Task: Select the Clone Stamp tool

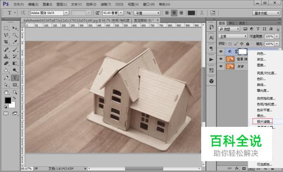Action: tap(7, 56)
